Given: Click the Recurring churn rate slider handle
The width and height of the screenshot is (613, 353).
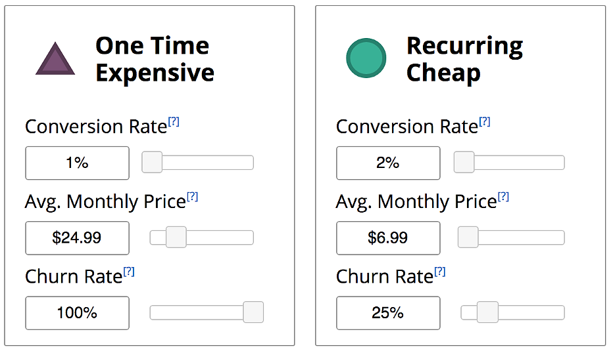Looking at the screenshot, I should 487,312.
